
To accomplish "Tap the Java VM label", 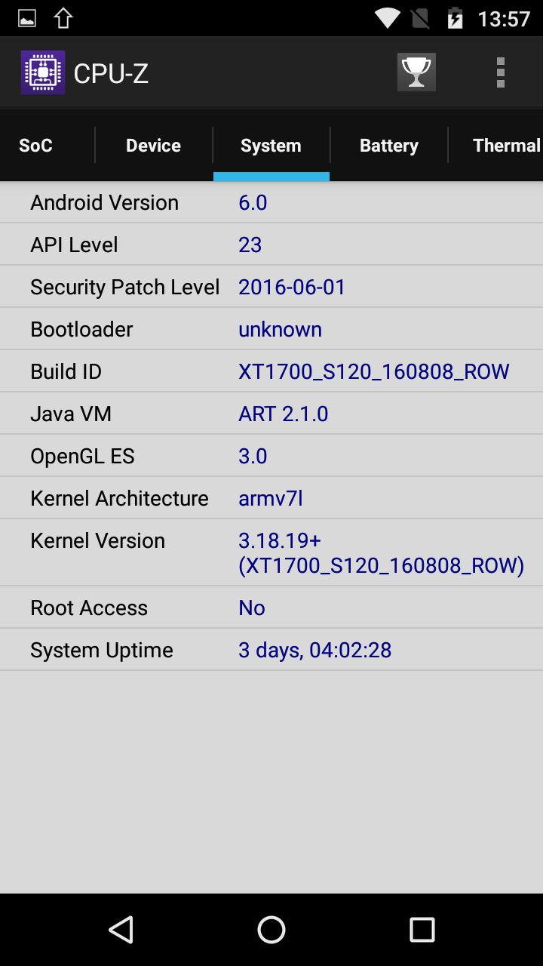I will coord(71,414).
